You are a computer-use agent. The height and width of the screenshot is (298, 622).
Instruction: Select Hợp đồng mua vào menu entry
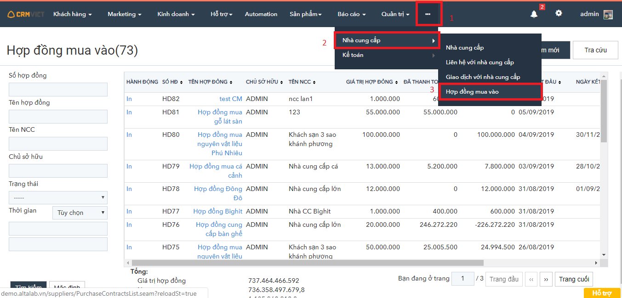pyautogui.click(x=490, y=91)
